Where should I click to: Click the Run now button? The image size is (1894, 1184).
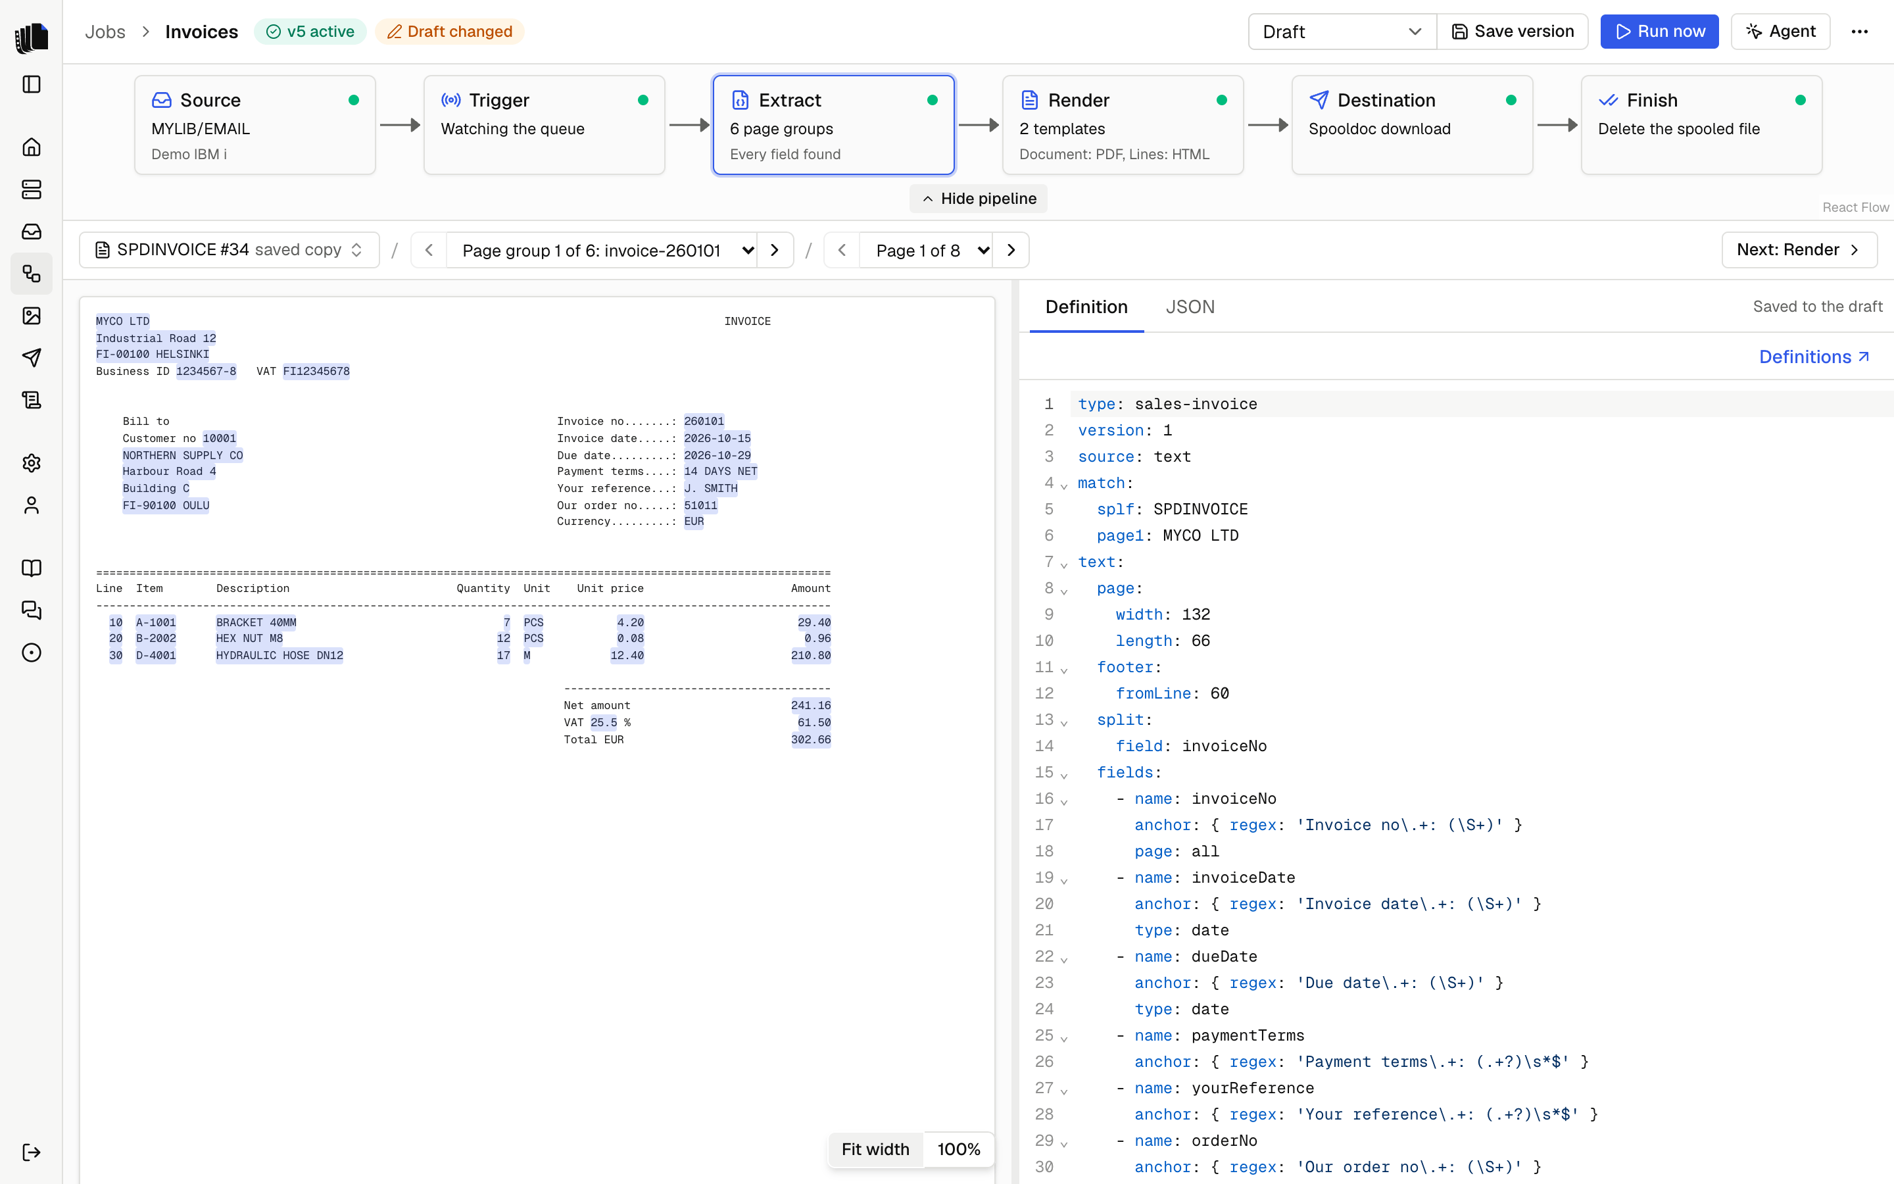click(1659, 32)
